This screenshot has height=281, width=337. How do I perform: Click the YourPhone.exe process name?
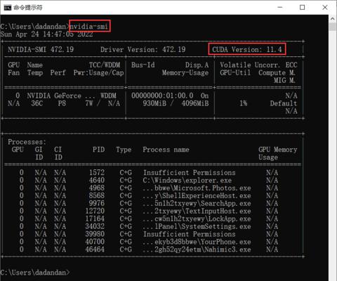(x=197, y=242)
